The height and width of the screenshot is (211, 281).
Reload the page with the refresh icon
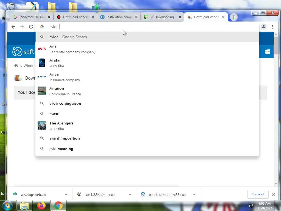click(x=31, y=27)
